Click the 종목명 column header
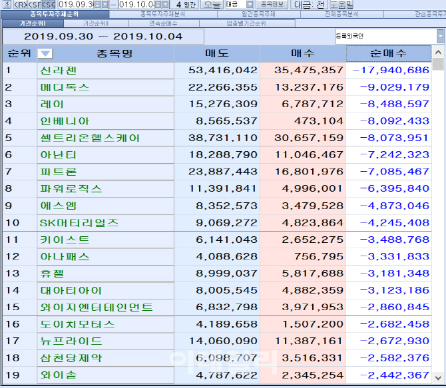The width and height of the screenshot is (446, 388). [114, 53]
